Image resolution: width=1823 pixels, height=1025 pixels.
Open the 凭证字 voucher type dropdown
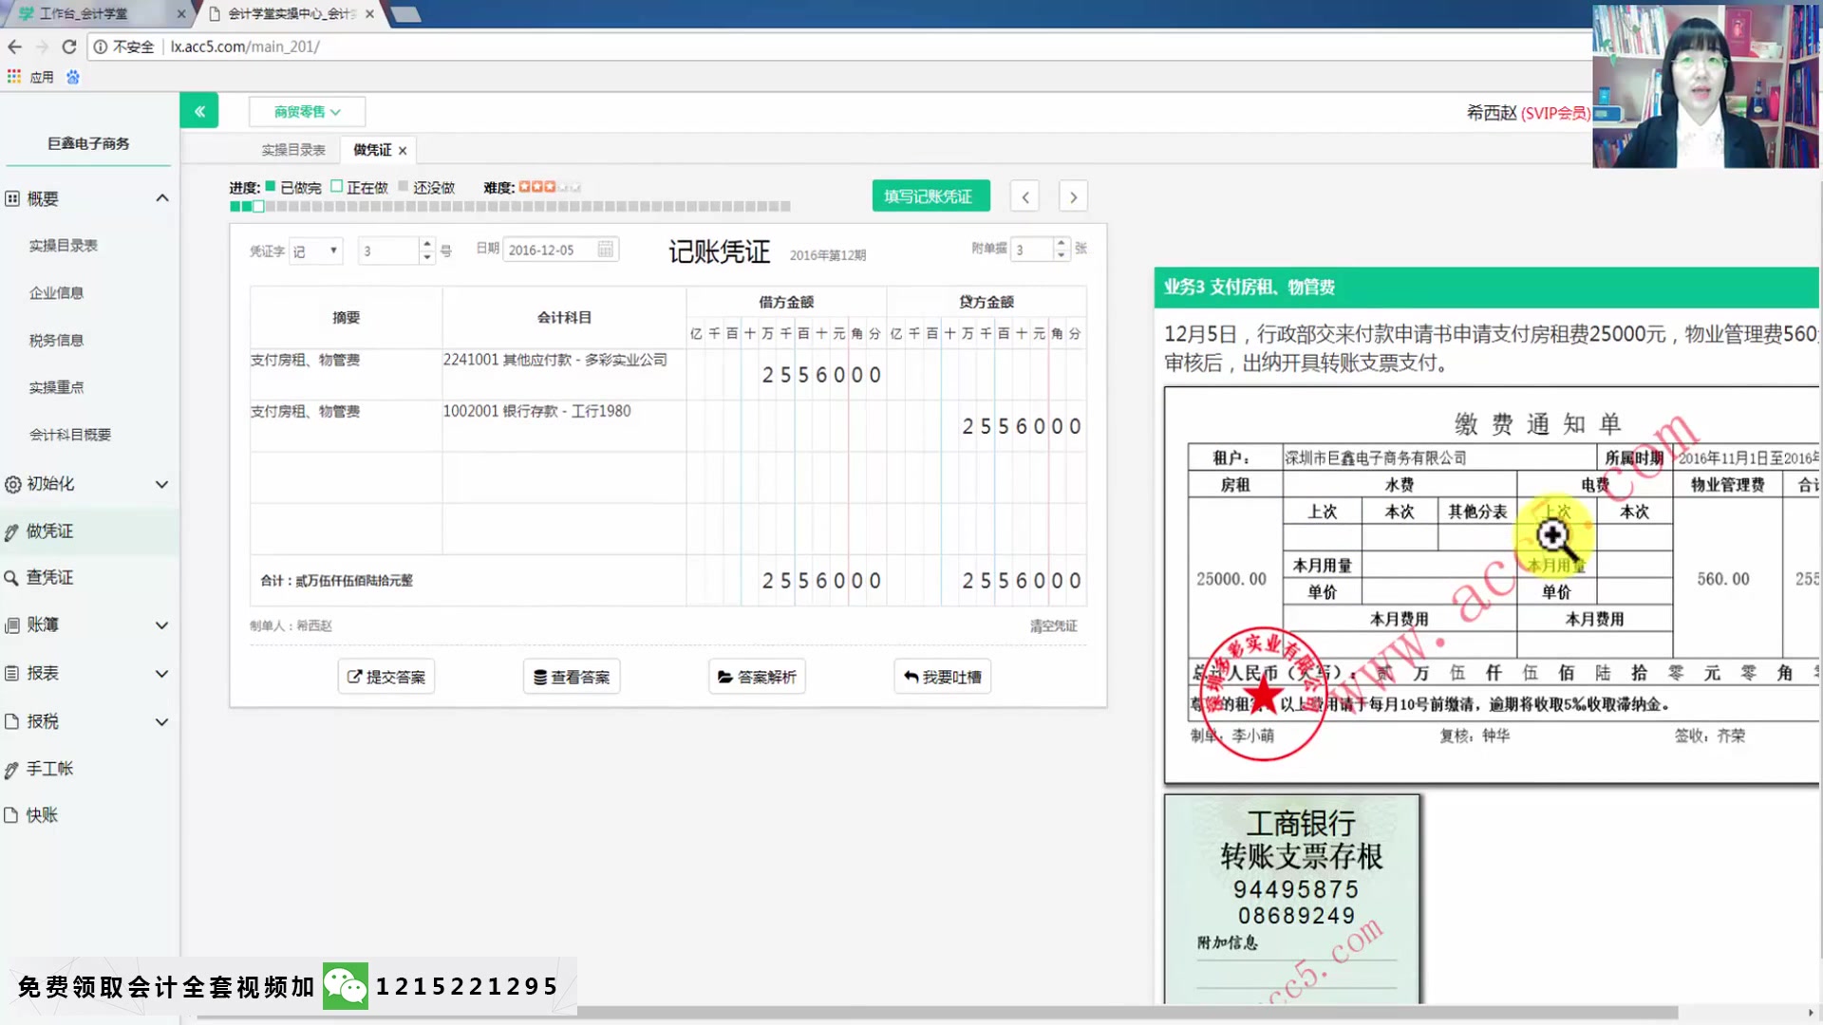(315, 250)
